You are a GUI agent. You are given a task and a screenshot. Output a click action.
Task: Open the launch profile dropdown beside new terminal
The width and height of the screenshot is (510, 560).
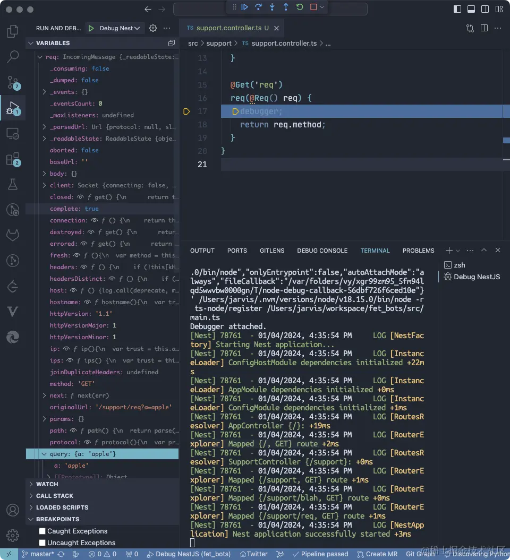(458, 251)
